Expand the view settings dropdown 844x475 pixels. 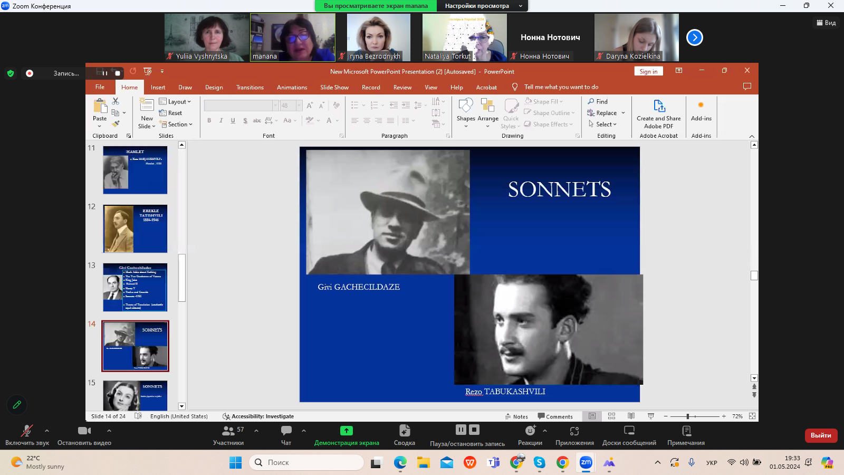pyautogui.click(x=482, y=6)
